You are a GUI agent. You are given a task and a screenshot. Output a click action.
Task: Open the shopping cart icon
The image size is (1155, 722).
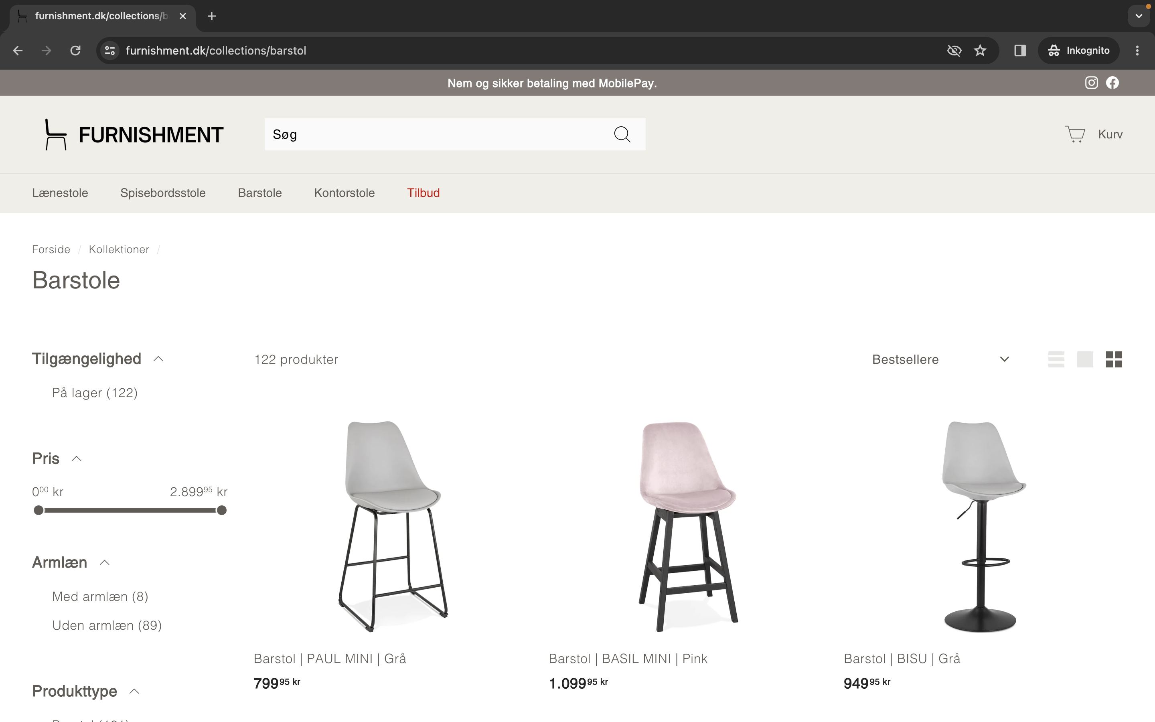(x=1075, y=134)
